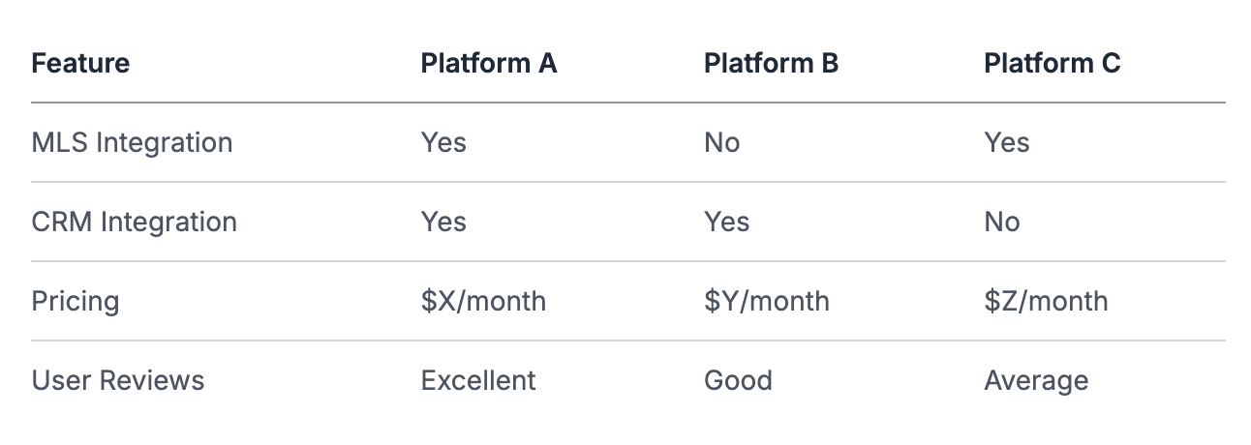Click the Platform B column header
Viewport: 1251px width, 445px height.
click(x=771, y=64)
